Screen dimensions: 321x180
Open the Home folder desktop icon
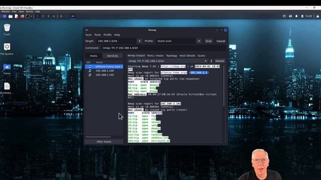(7, 69)
